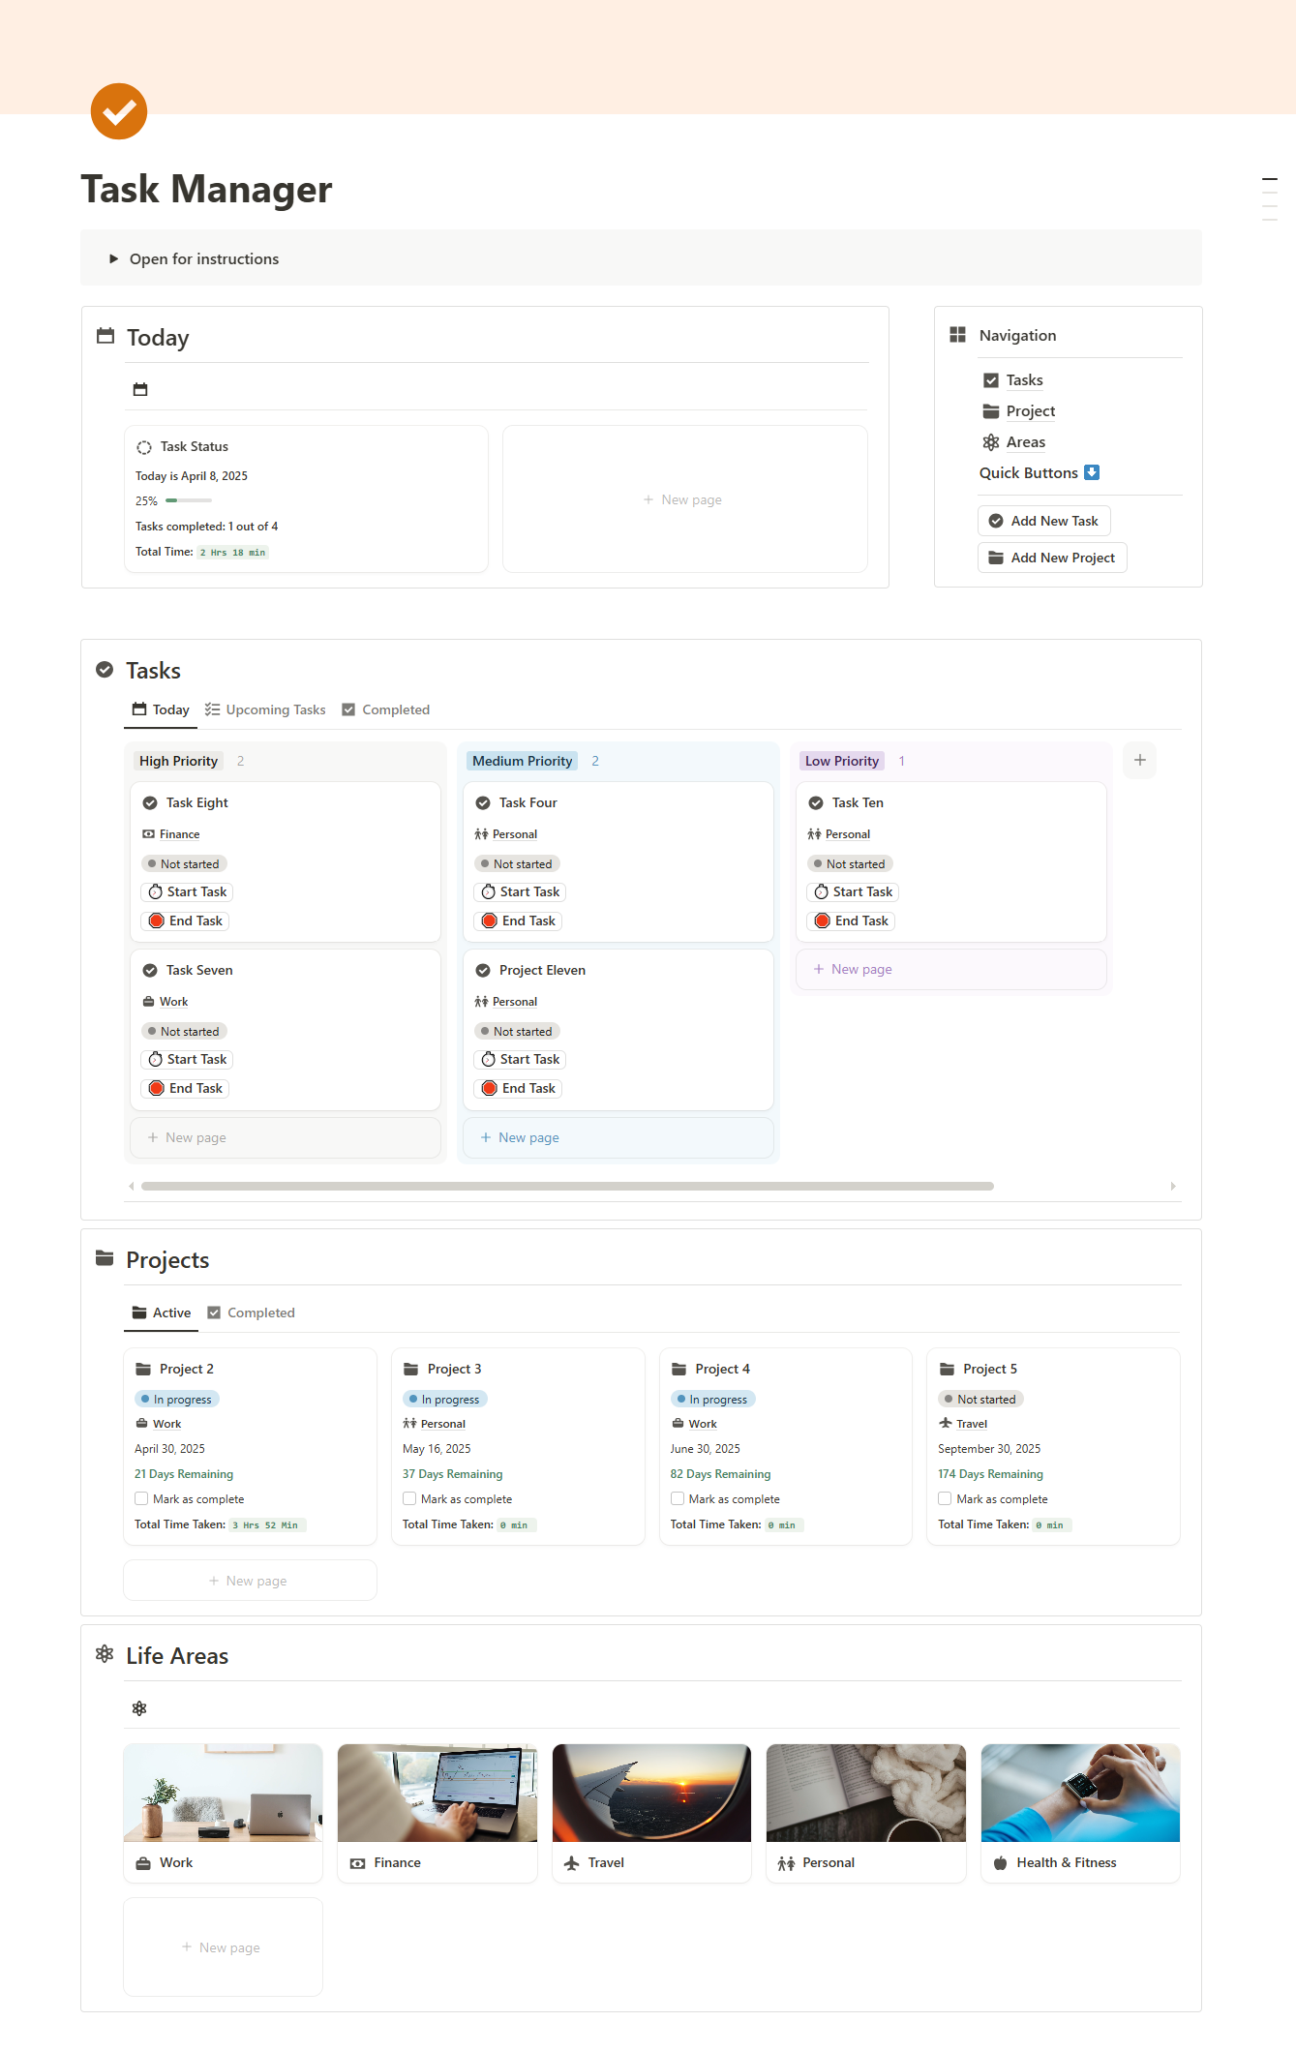Click the Add New Project button
Image resolution: width=1296 pixels, height=2052 pixels.
[1052, 558]
